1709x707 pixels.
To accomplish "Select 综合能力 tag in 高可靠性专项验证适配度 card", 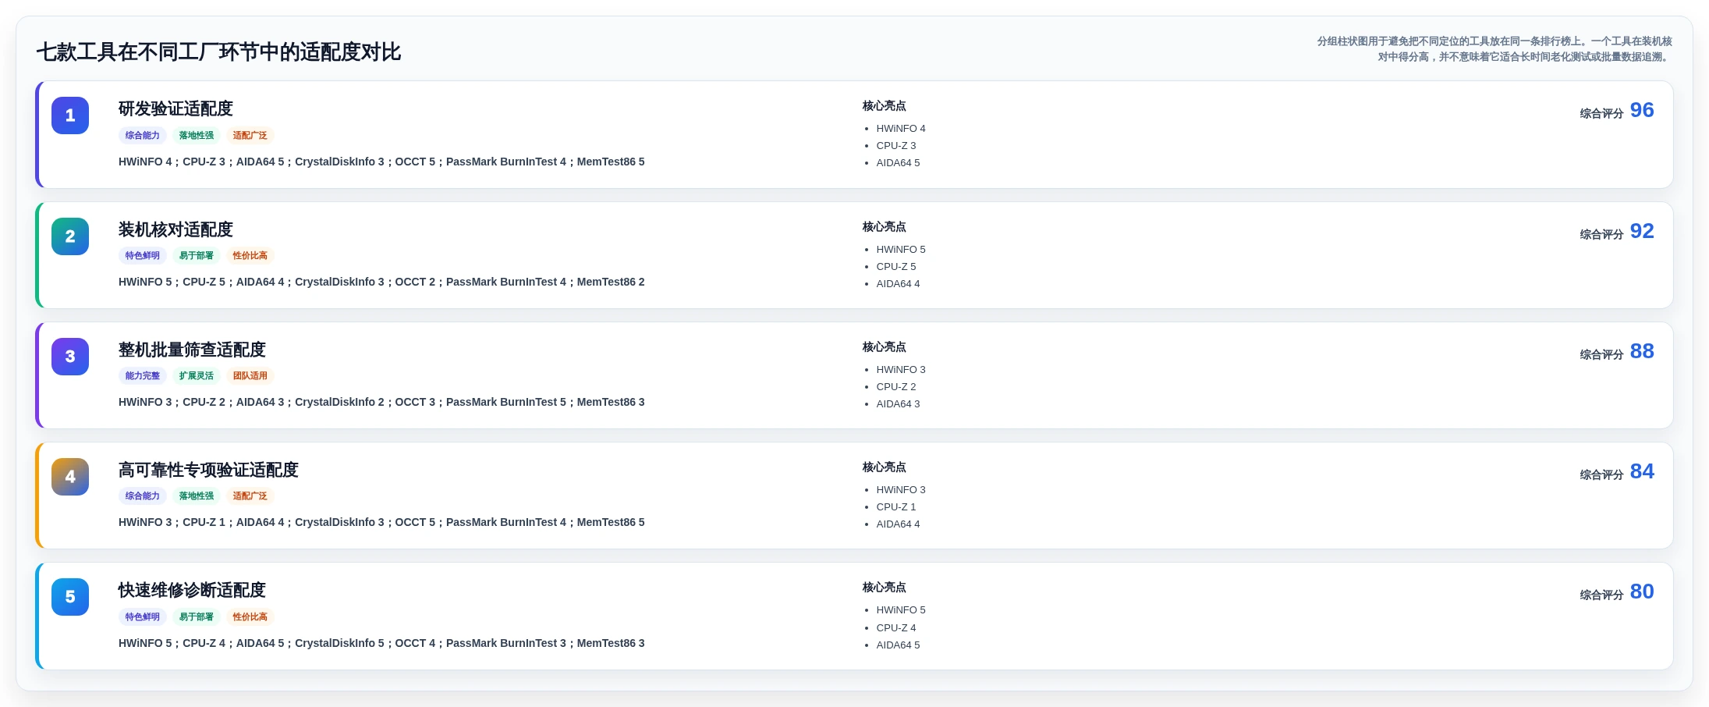I will (143, 496).
